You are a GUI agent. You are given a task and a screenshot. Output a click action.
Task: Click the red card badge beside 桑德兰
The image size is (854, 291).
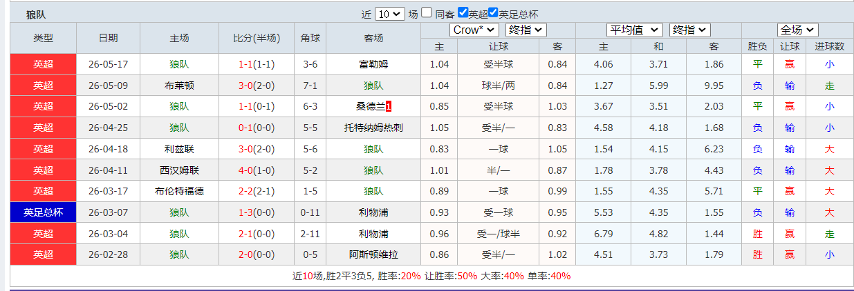point(389,107)
